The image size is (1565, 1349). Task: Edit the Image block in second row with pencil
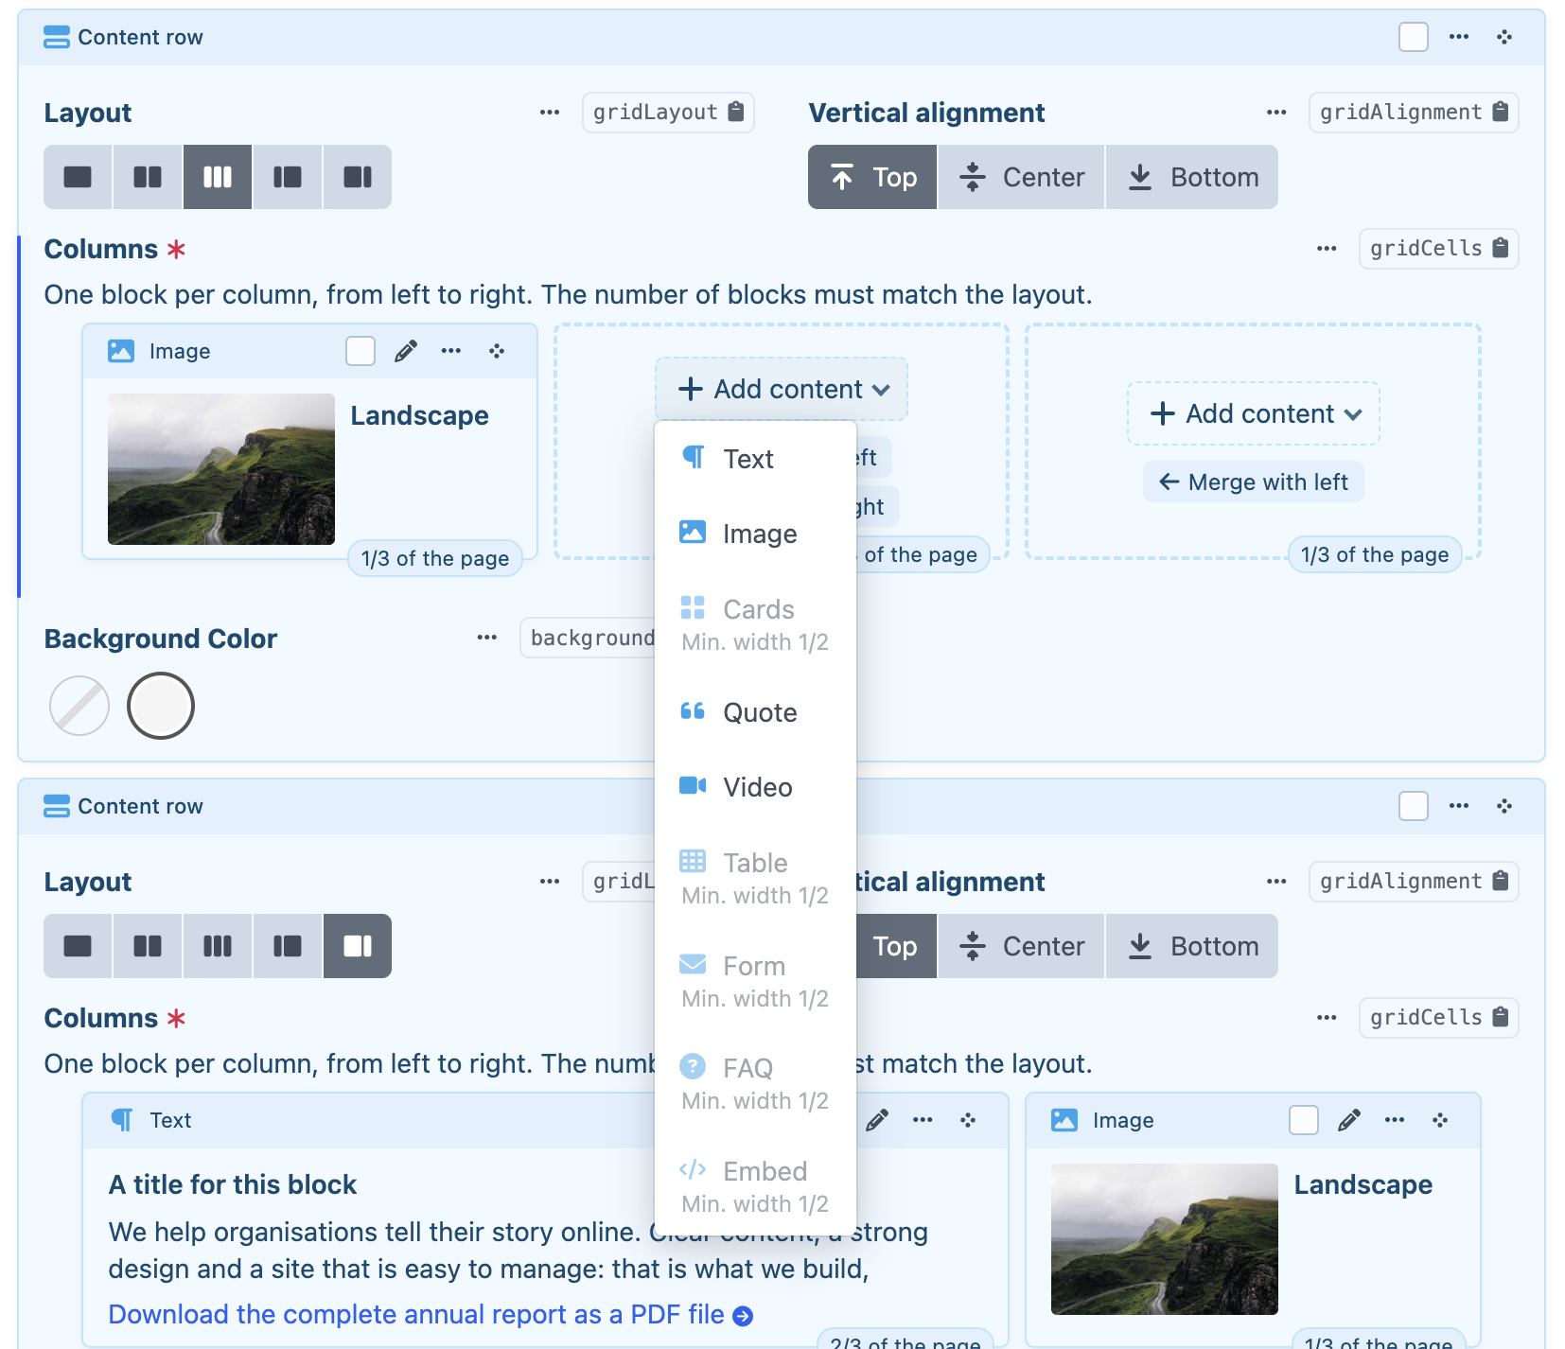click(x=1349, y=1120)
